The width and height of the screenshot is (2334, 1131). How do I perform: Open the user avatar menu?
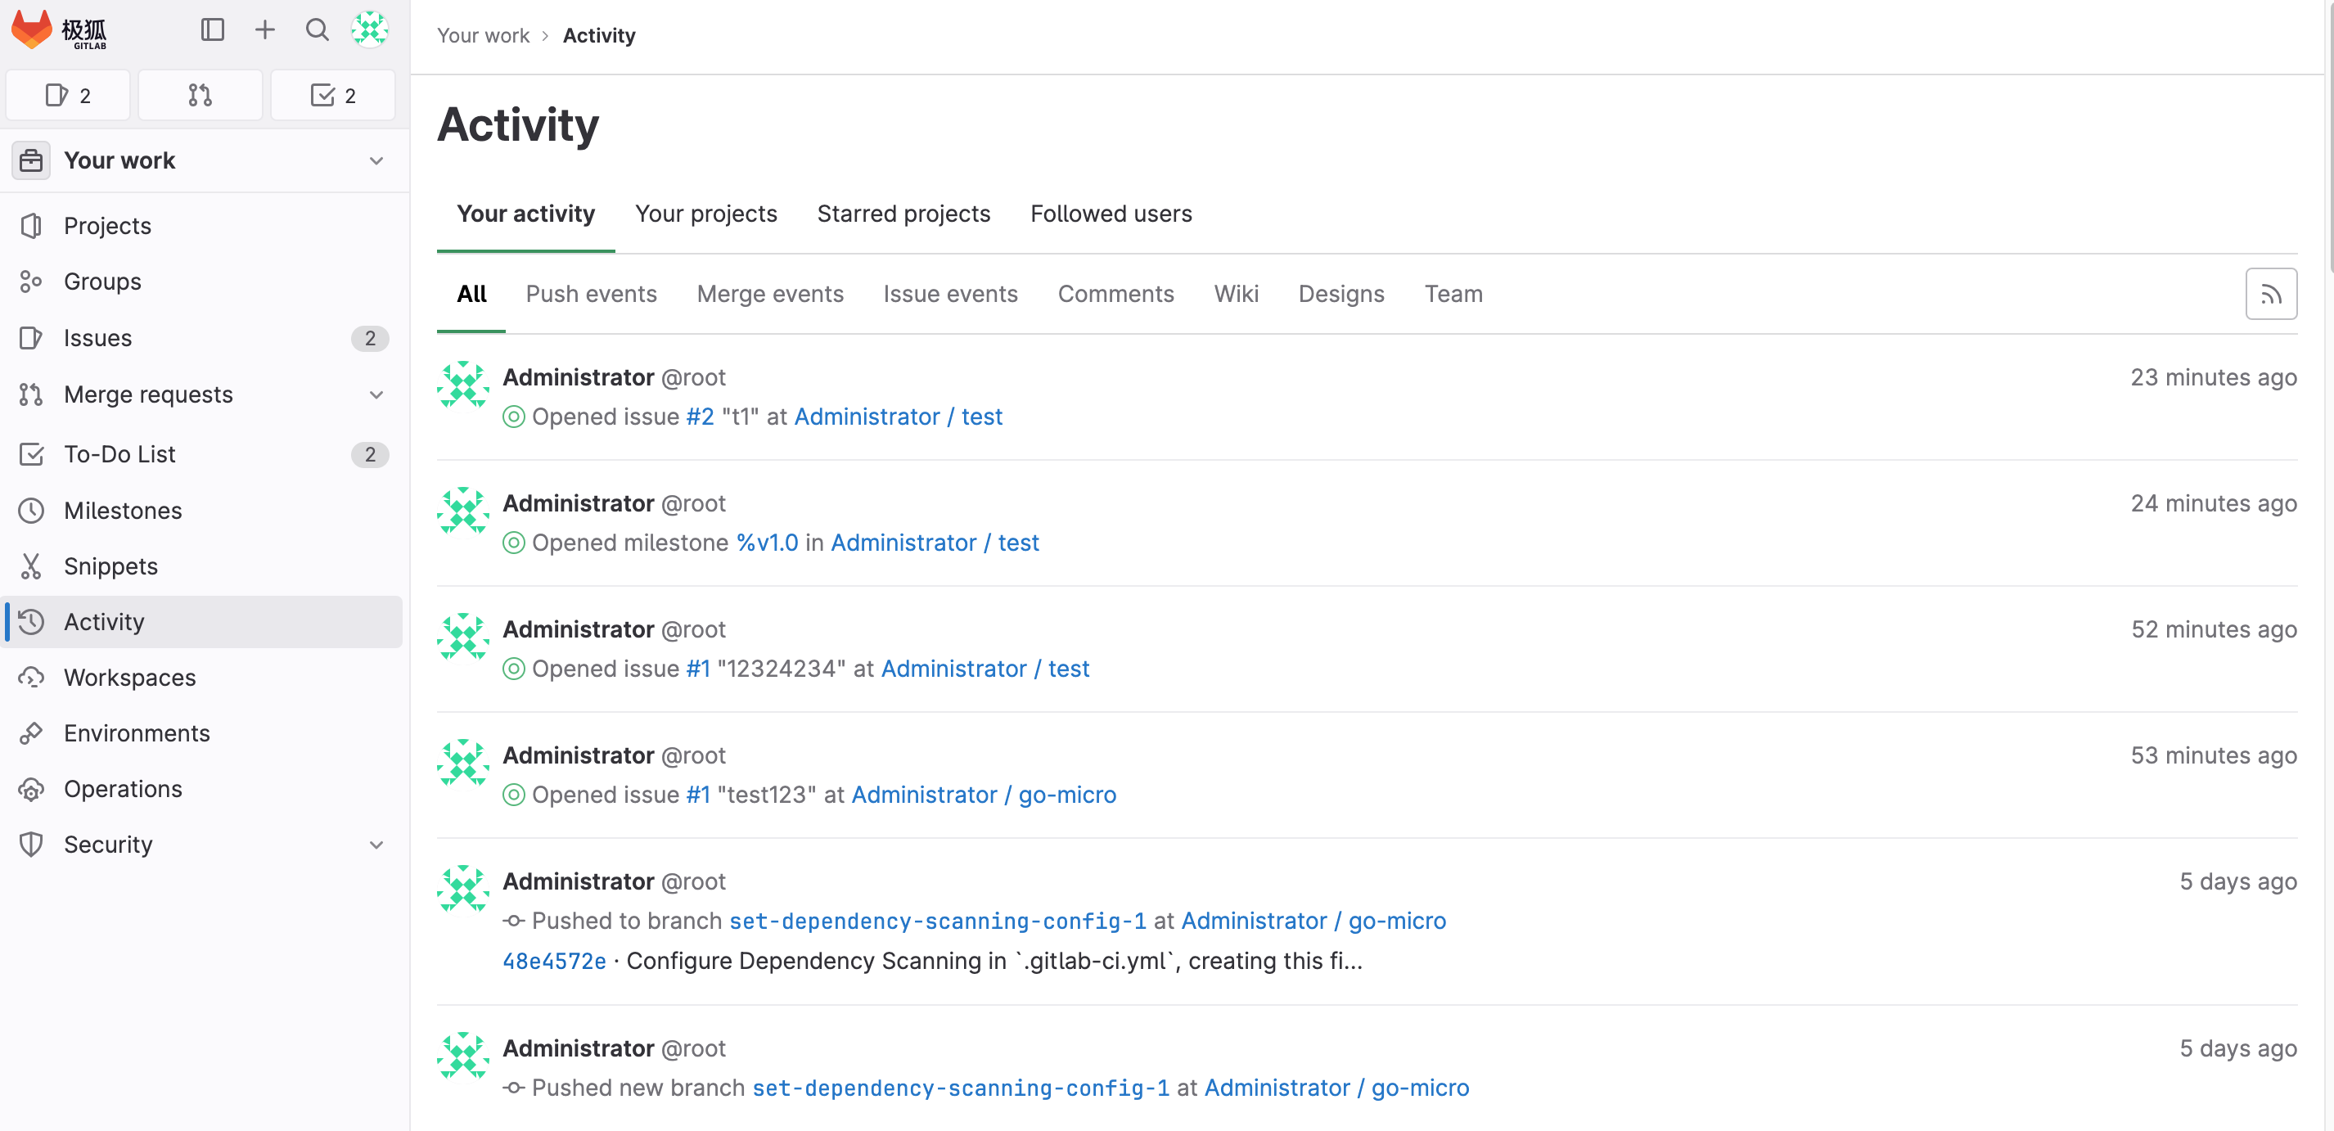pos(370,30)
